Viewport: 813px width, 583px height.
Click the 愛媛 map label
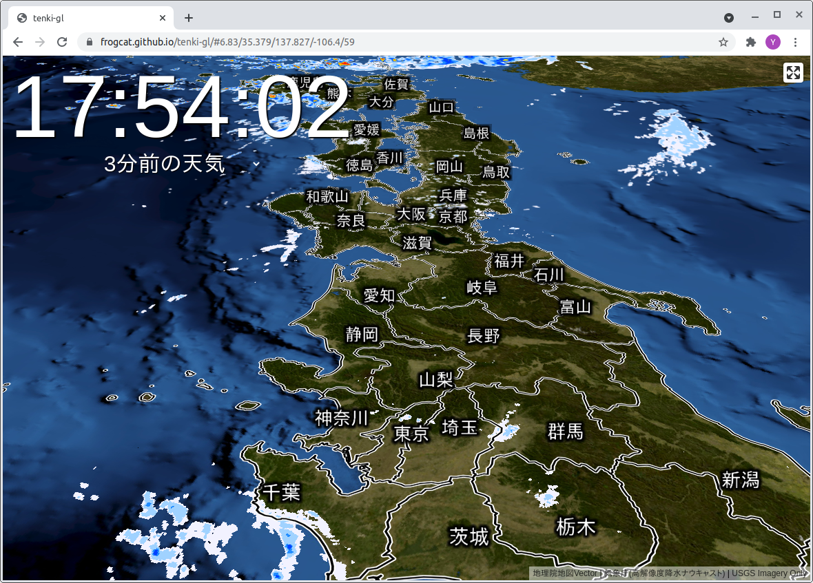coord(367,129)
